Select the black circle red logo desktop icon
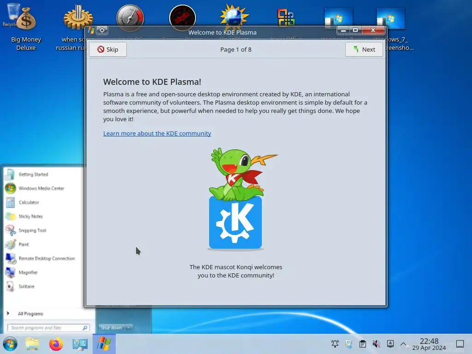Screen dimensions: 472x354 pyautogui.click(x=183, y=18)
